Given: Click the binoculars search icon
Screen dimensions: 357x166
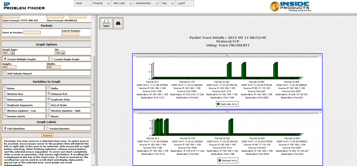Looking at the screenshot, I should [118, 23].
